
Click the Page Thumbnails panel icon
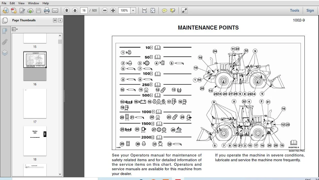click(x=5, y=20)
